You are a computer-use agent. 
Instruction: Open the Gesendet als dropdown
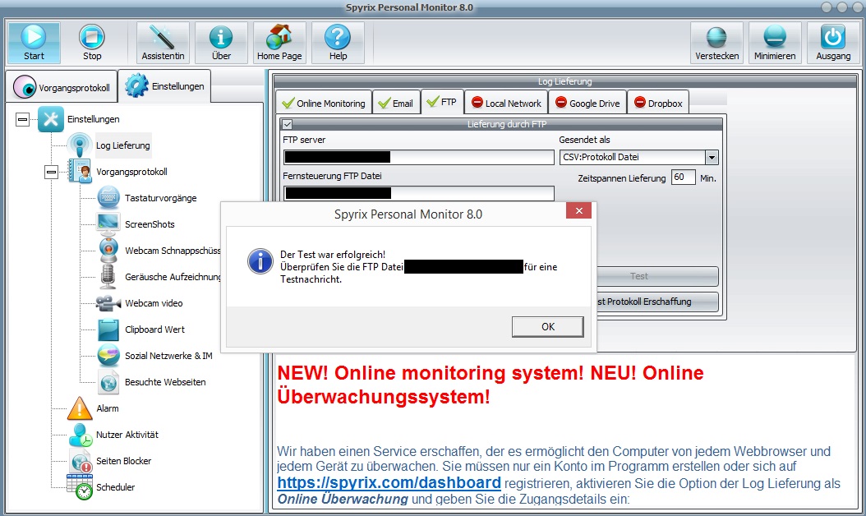712,158
